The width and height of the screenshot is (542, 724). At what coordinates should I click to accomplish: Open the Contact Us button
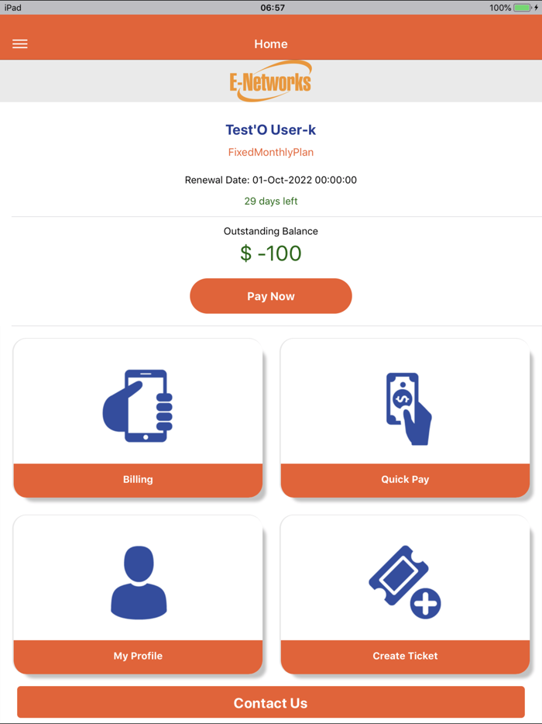pyautogui.click(x=270, y=702)
